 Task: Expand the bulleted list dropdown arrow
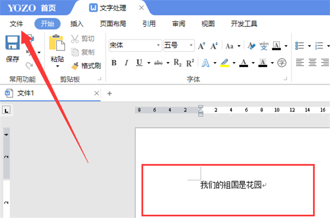[309, 46]
